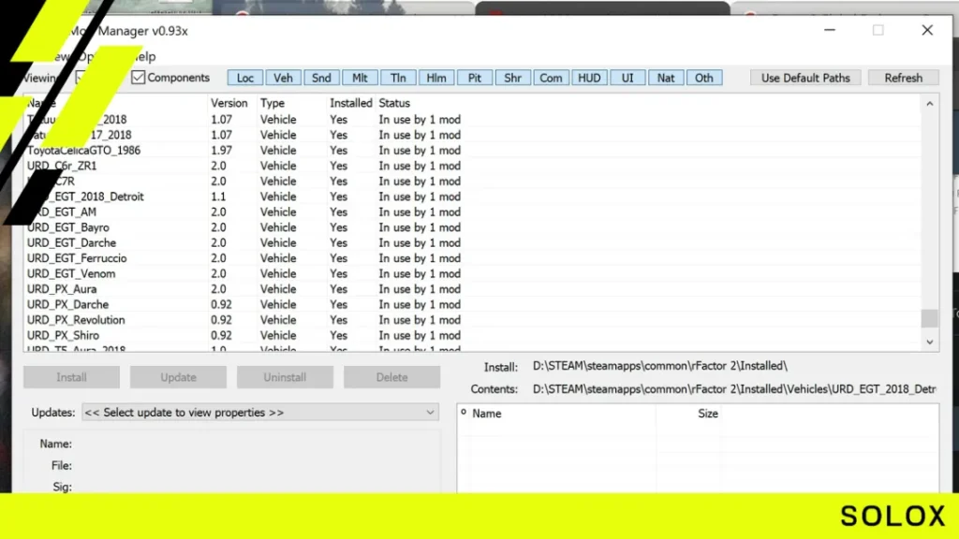This screenshot has height=539, width=959.
Task: Sort the list by Installed column
Action: click(351, 103)
